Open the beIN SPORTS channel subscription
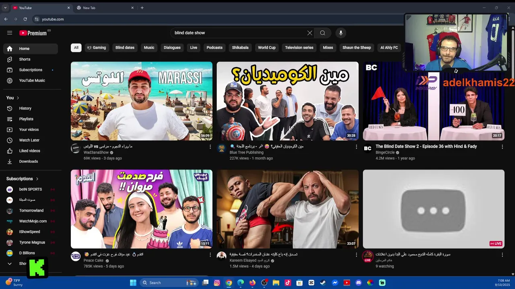Image resolution: width=515 pixels, height=289 pixels. 31,189
